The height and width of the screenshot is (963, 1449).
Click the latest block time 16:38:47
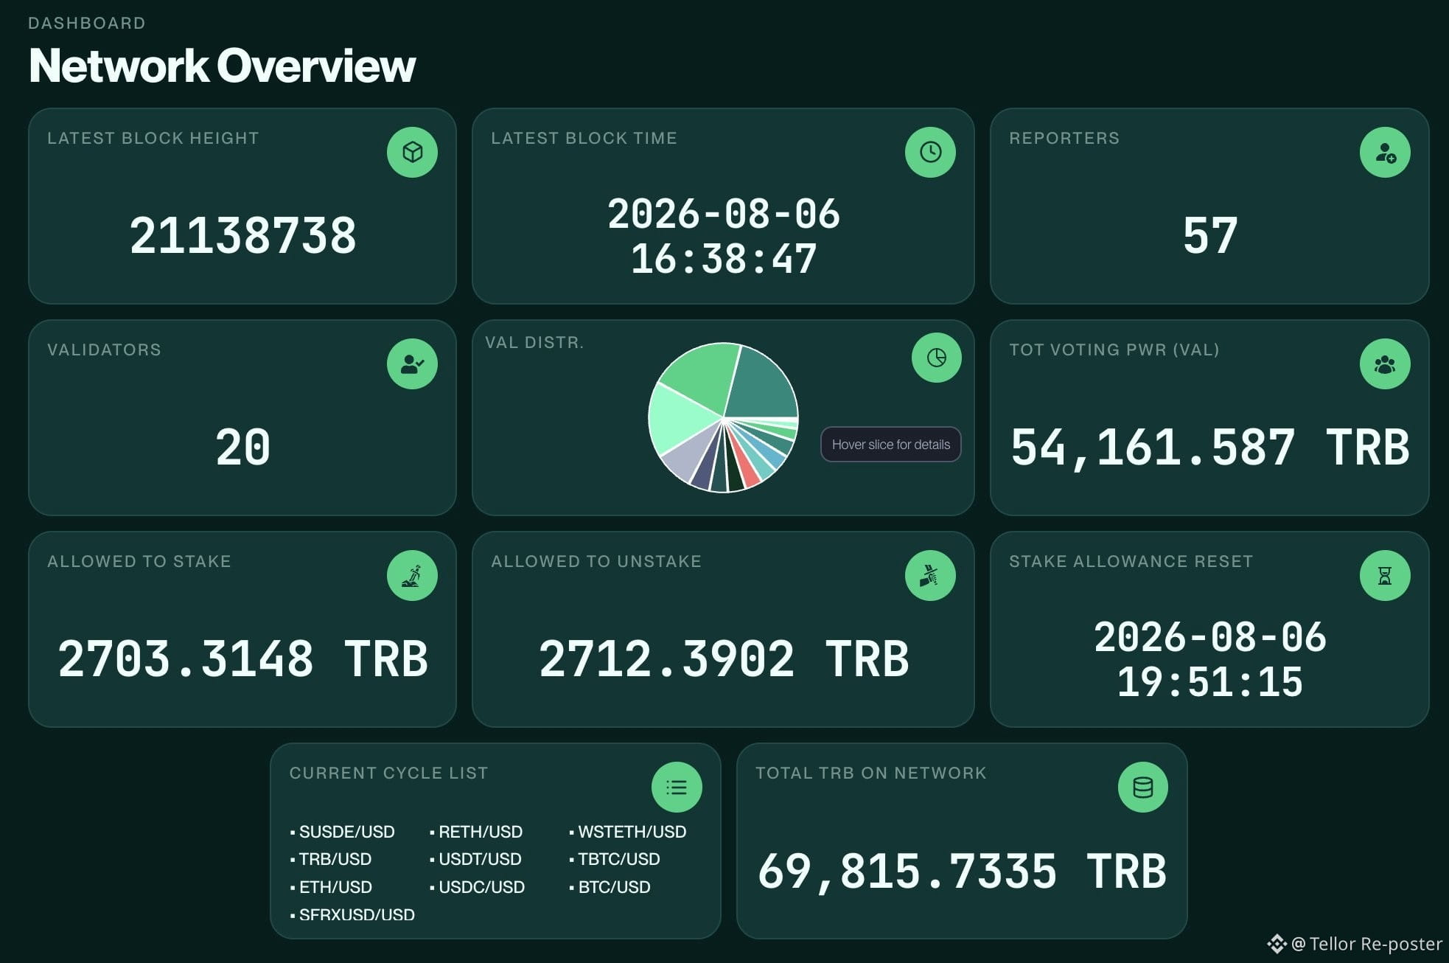point(724,260)
